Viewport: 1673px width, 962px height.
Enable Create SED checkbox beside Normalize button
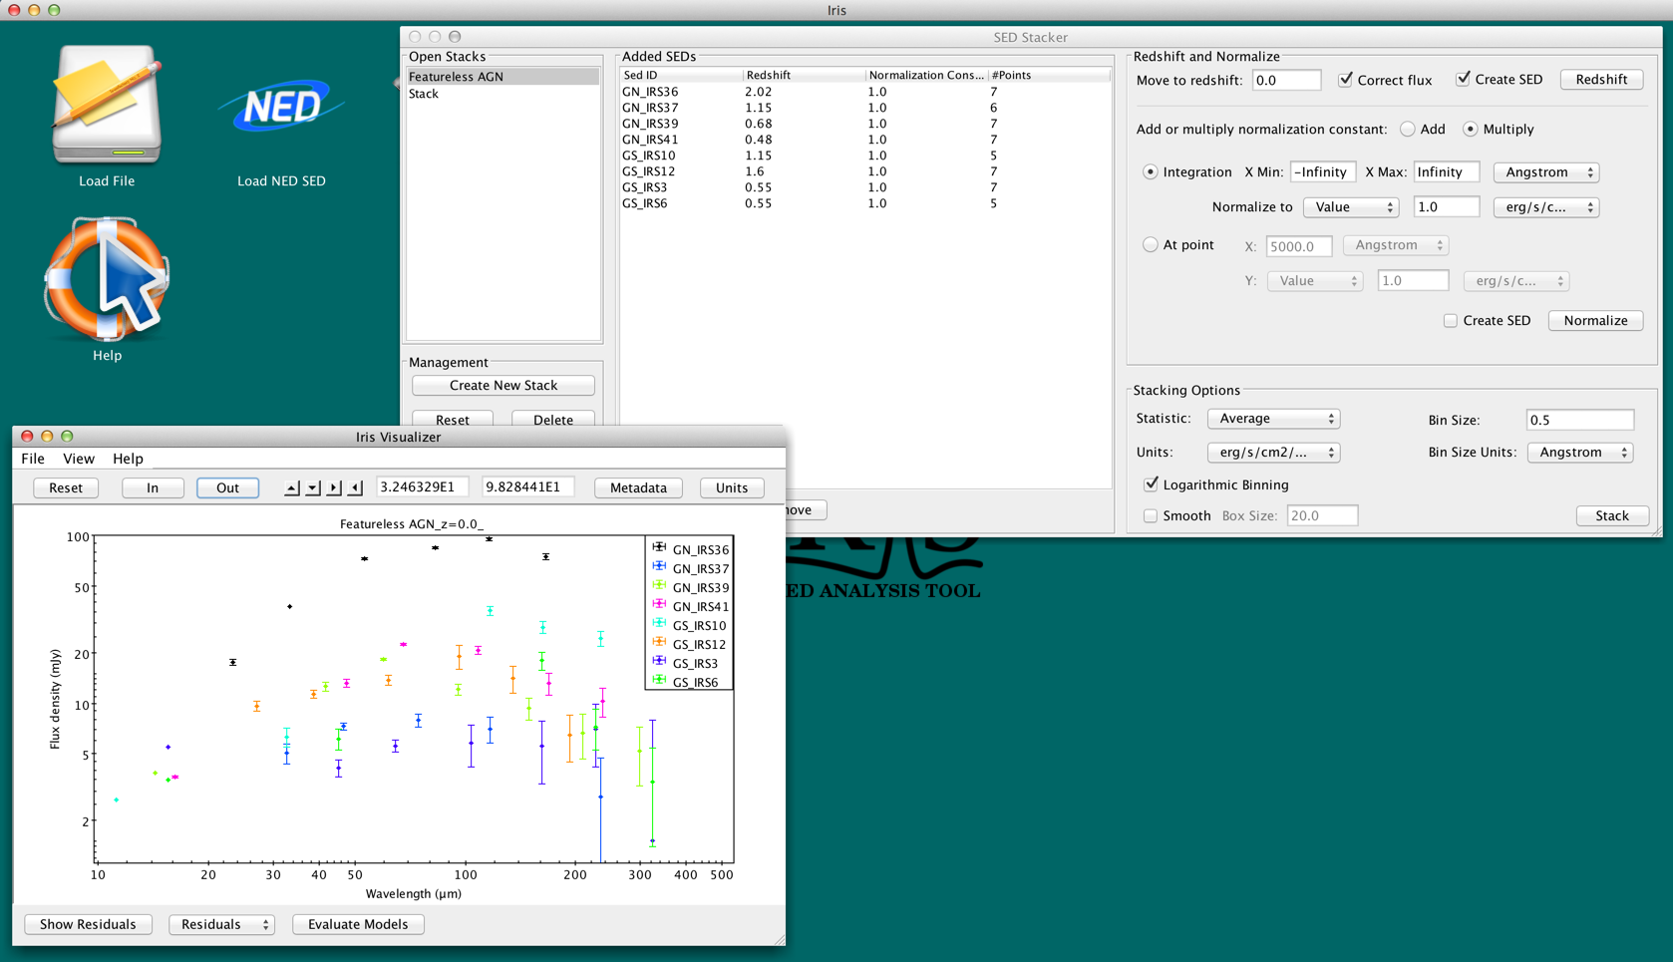coord(1451,320)
